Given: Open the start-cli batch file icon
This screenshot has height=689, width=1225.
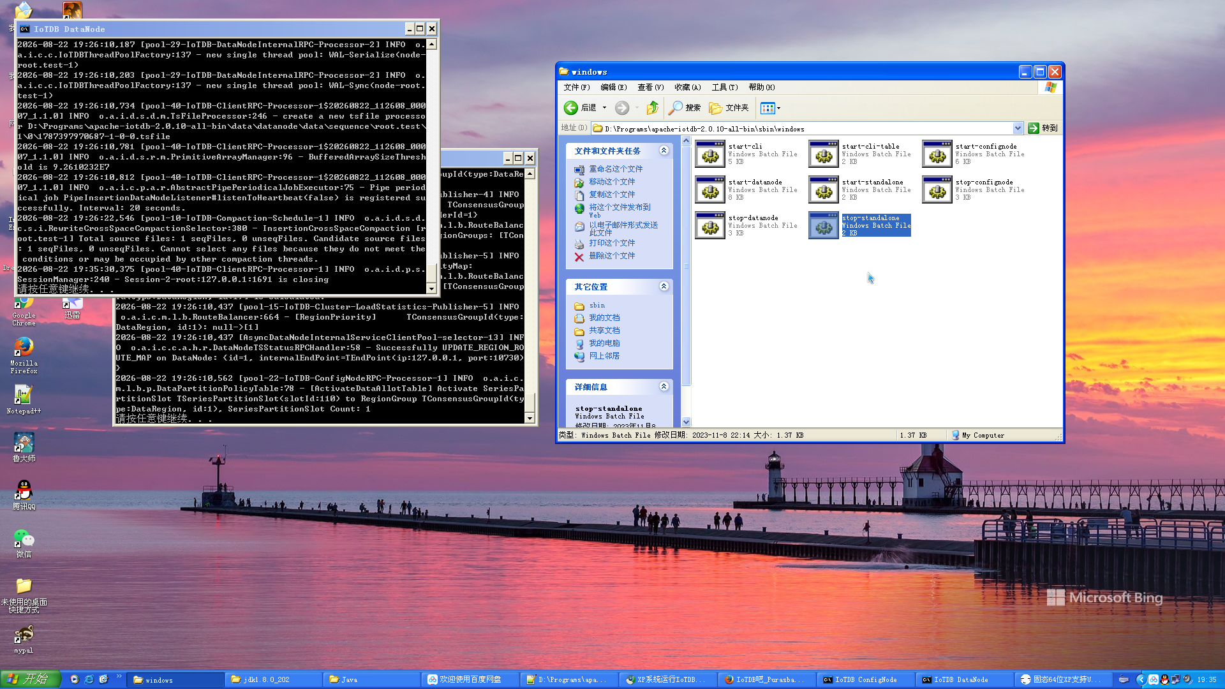Looking at the screenshot, I should (x=709, y=154).
